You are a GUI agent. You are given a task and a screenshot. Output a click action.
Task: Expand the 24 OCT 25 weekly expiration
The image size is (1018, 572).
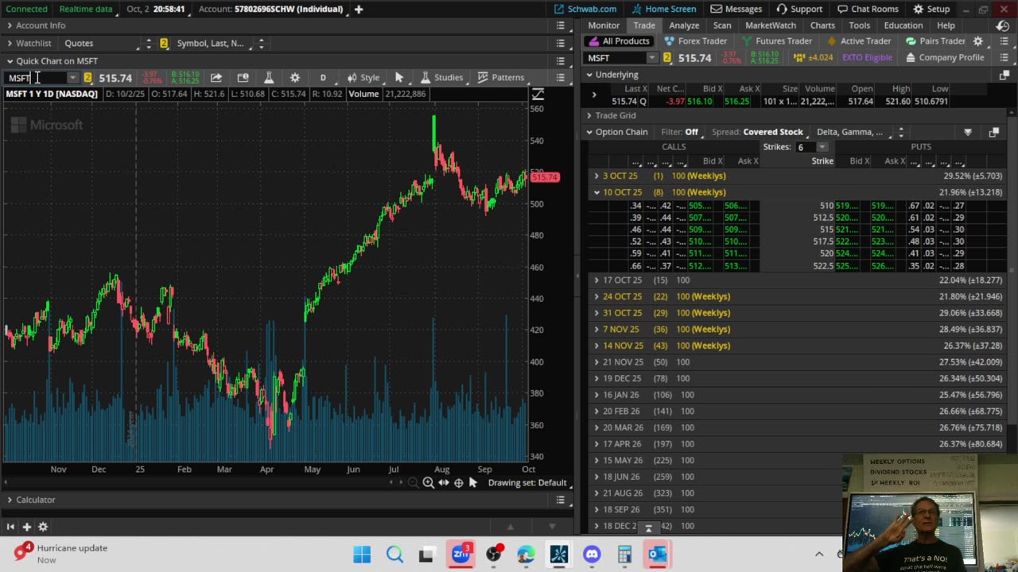(x=596, y=296)
